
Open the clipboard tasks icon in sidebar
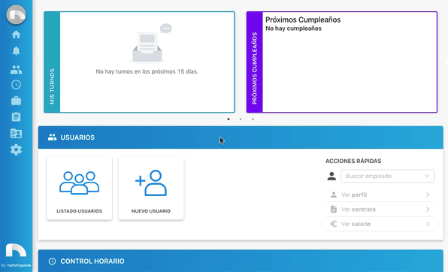[16, 117]
